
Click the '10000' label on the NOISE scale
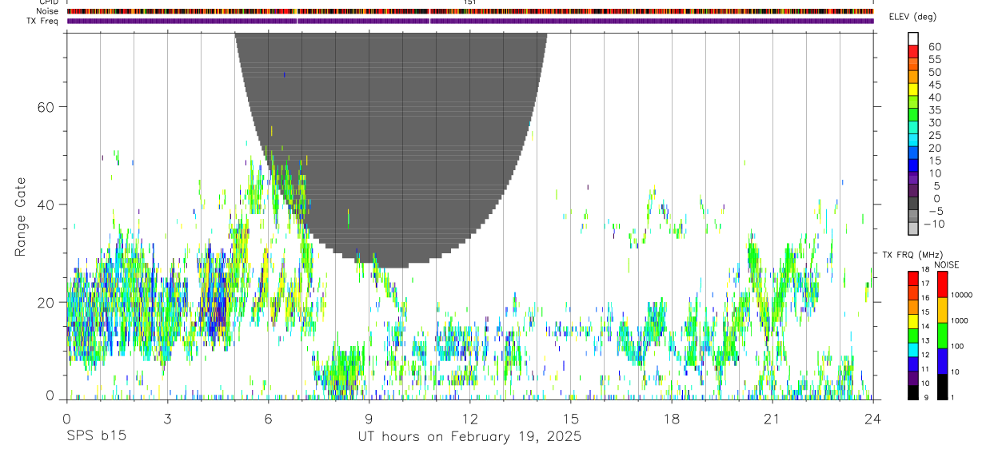pyautogui.click(x=961, y=296)
